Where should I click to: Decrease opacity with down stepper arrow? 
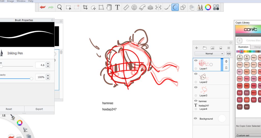click(x=48, y=78)
